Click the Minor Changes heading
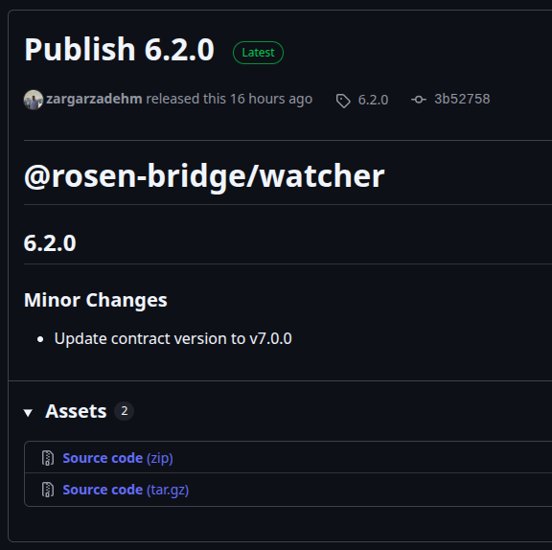This screenshot has width=552, height=550. coord(96,300)
